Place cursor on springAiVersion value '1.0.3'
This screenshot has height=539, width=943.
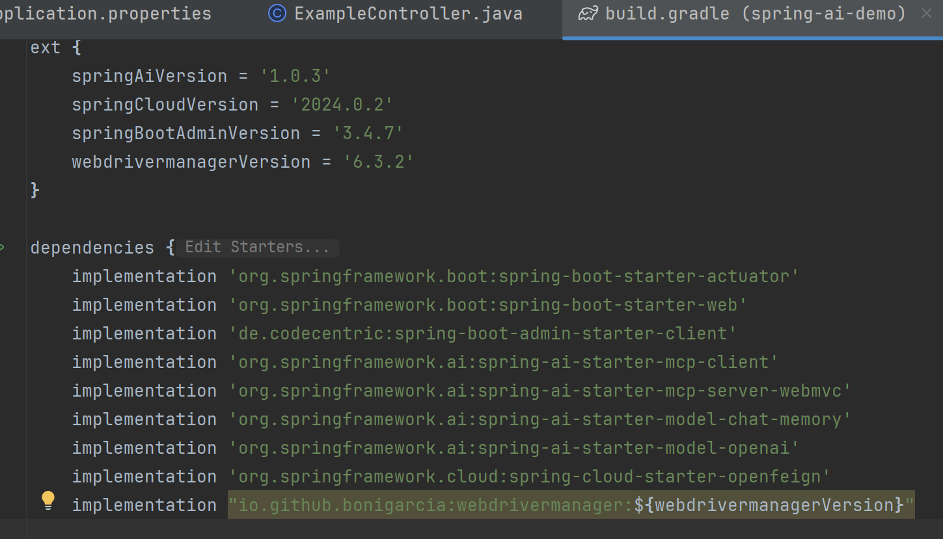click(x=295, y=76)
